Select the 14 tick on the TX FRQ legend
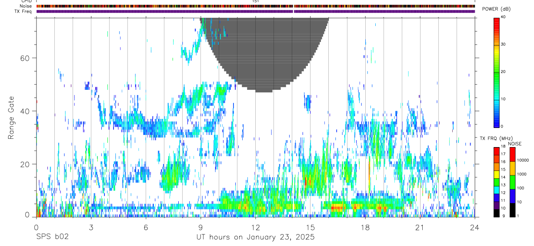 (503, 177)
